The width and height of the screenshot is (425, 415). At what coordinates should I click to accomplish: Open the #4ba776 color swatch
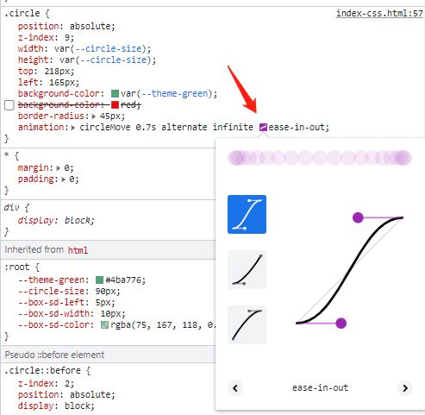pos(99,280)
